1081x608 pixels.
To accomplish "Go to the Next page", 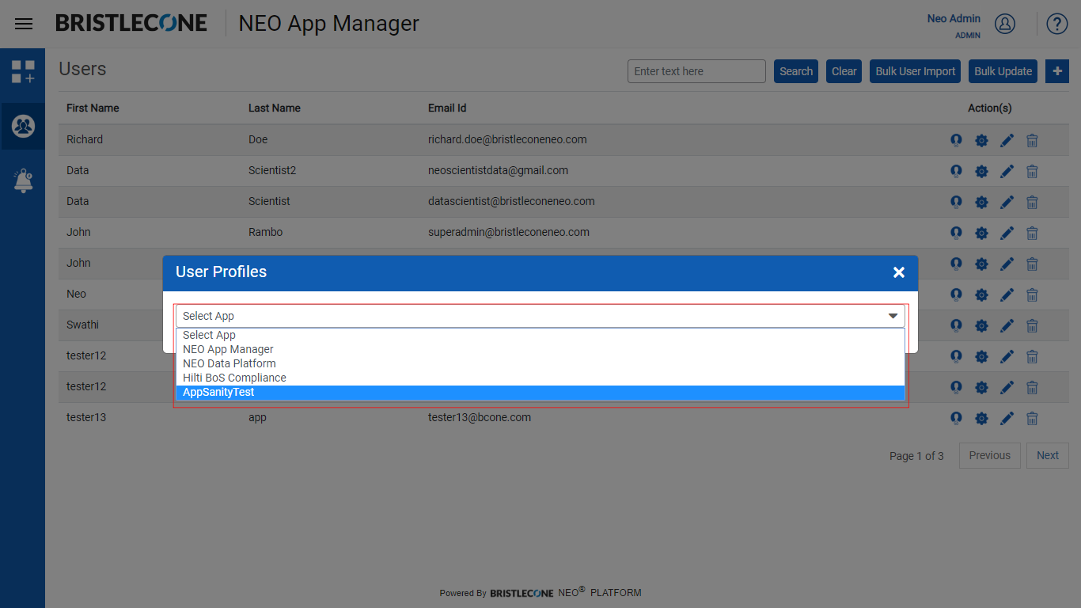I will point(1048,455).
